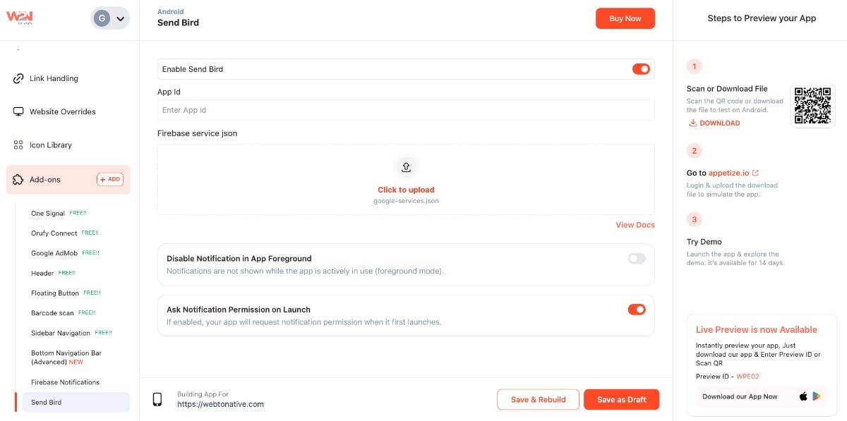
Task: Click the Add-ons puzzle piece icon
Action: click(18, 180)
